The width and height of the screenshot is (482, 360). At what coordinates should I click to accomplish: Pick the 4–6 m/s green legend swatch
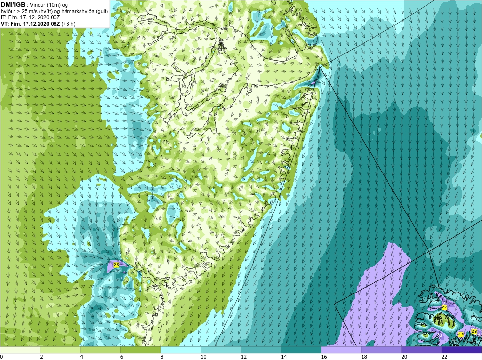click(x=100, y=349)
